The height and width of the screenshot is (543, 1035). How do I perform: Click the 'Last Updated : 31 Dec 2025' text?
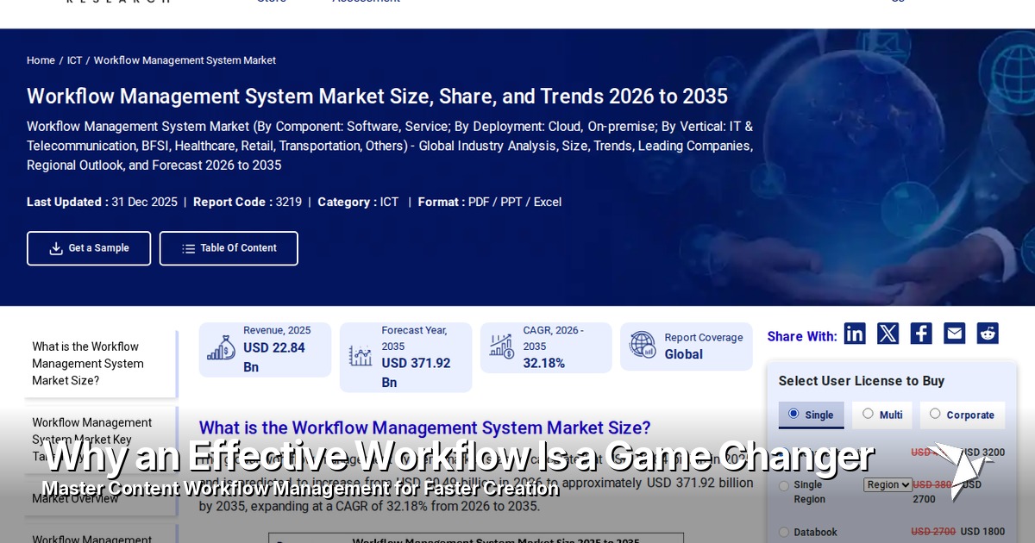(102, 202)
